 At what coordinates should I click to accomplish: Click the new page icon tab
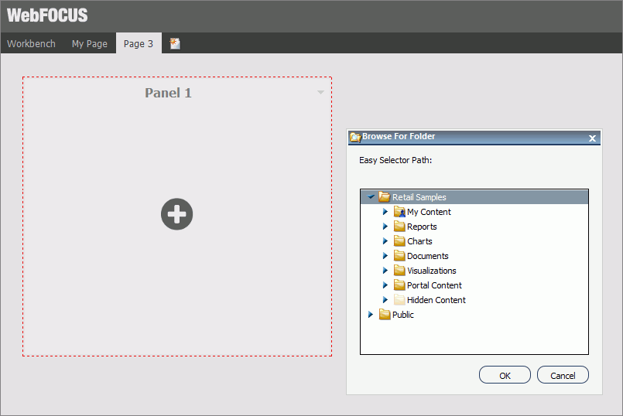pyautogui.click(x=175, y=43)
